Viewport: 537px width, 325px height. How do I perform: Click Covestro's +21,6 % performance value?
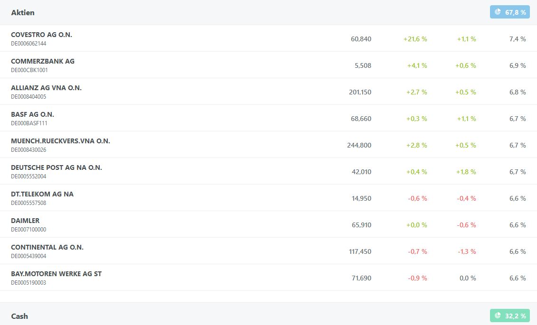[x=415, y=39]
